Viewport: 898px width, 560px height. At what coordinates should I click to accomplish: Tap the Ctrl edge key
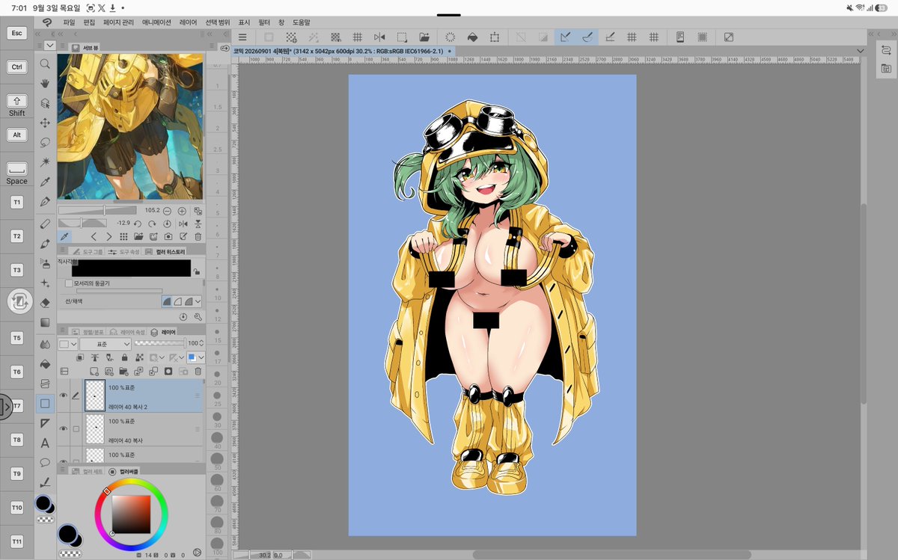tap(16, 67)
